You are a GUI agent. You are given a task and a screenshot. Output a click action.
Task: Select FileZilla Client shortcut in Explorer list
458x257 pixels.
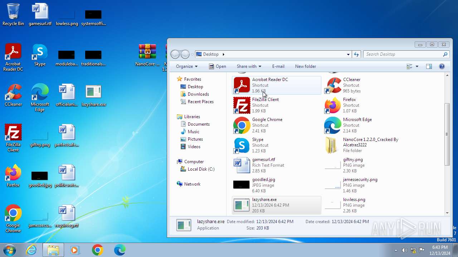[276, 105]
